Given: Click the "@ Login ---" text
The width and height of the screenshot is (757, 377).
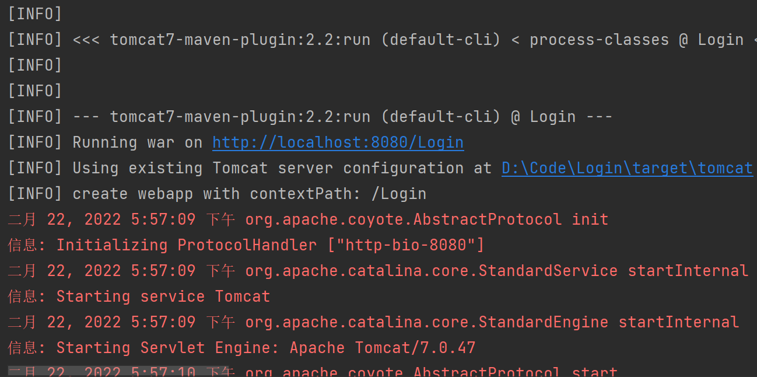Looking at the screenshot, I should pyautogui.click(x=562, y=117).
